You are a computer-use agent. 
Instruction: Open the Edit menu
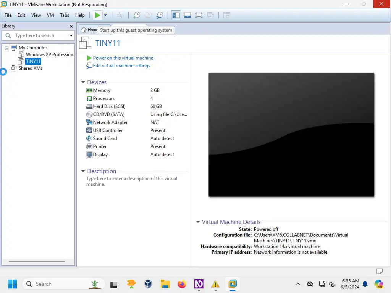(21, 15)
